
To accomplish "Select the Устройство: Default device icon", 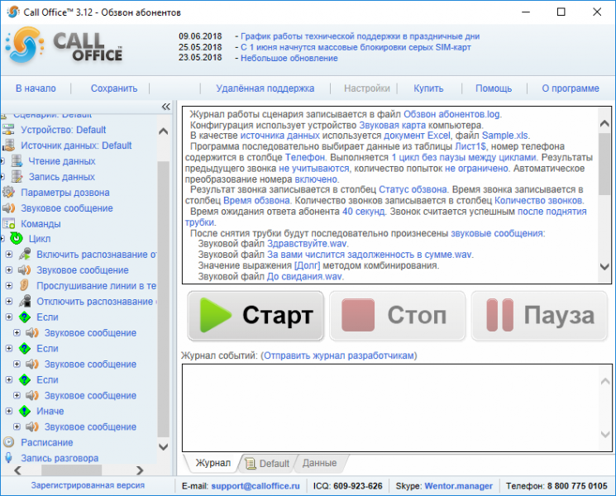I will 8,130.
